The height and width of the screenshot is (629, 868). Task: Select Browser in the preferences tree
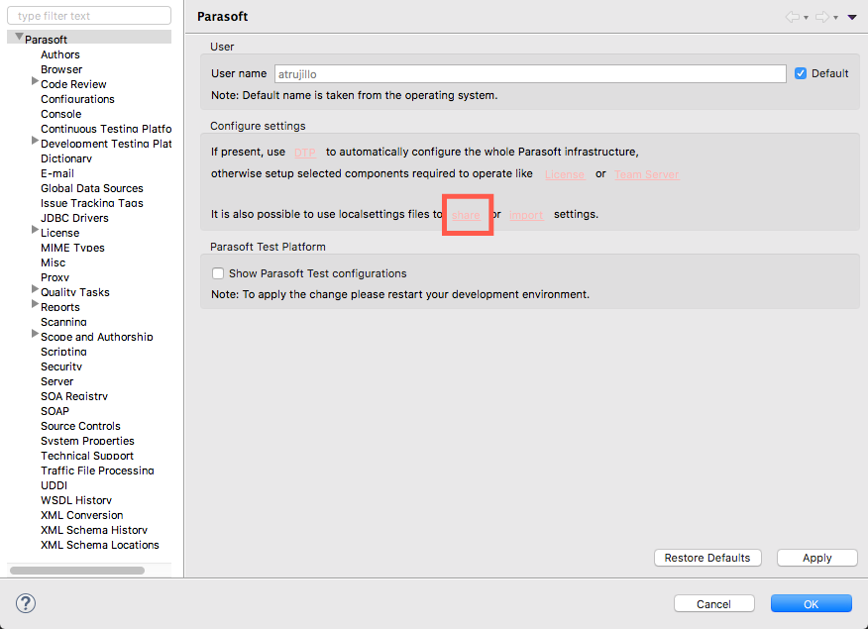pos(61,69)
